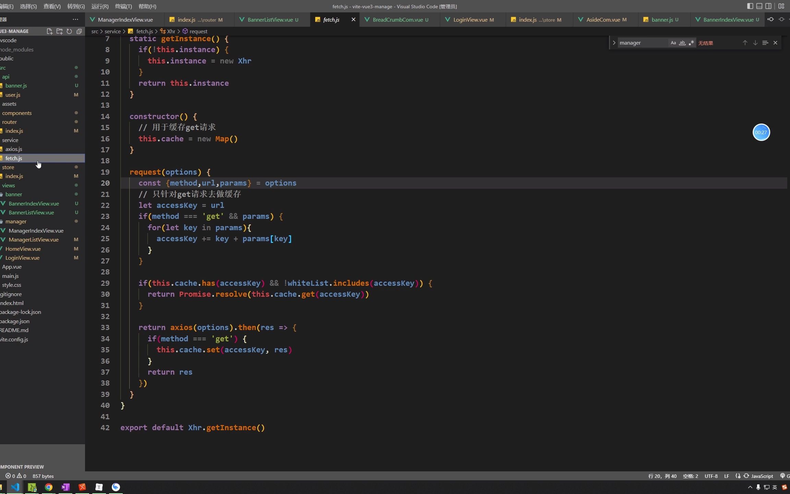Select the ManagerIndexView.vue tab
This screenshot has height=494, width=790.
click(x=125, y=19)
